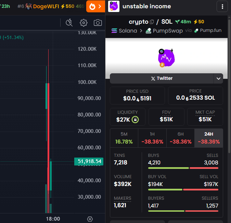Image resolution: width=231 pixels, height=223 pixels.
Task: Click the SELLS count 3,008
Action: pyautogui.click(x=211, y=163)
